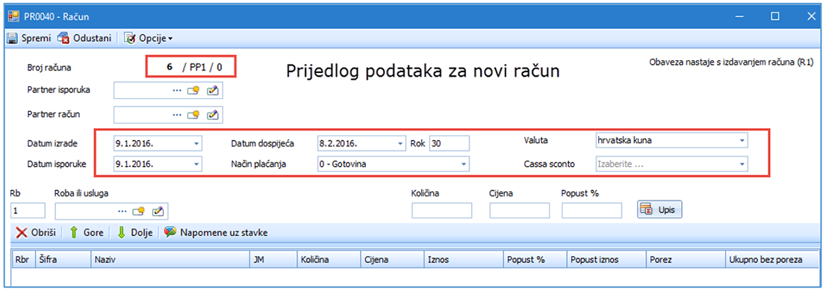Move item up with Gore
826x292 pixels.
[86, 232]
